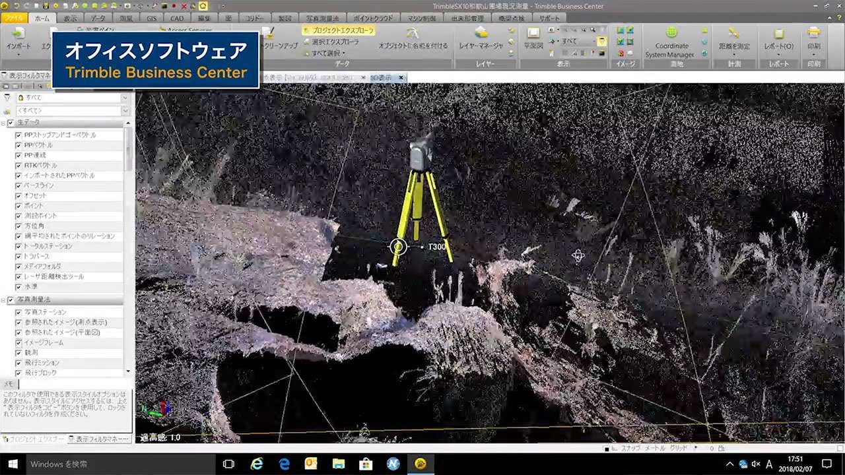Toggle the ベースライン checkbox

(18, 186)
